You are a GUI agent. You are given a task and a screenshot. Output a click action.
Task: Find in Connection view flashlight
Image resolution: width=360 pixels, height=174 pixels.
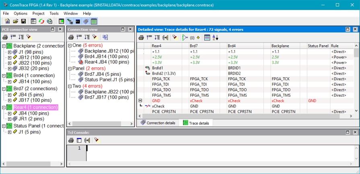(x=95, y=37)
